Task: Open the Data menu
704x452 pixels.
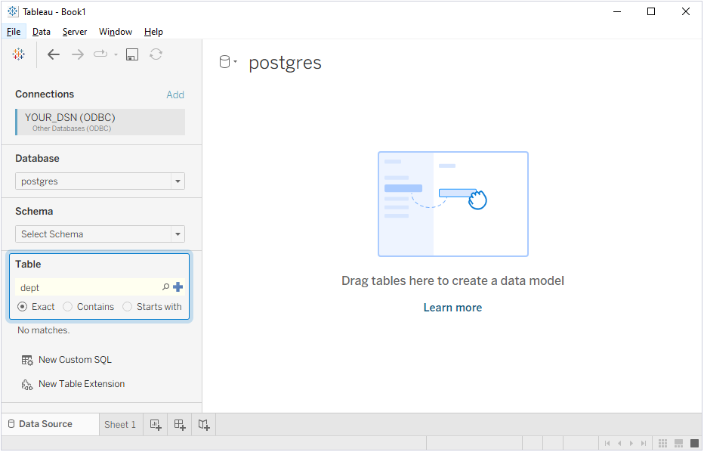Action: [41, 32]
